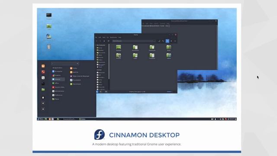Choose the Internet category in the menu
This screenshot has width=277, height=156.
point(58,79)
